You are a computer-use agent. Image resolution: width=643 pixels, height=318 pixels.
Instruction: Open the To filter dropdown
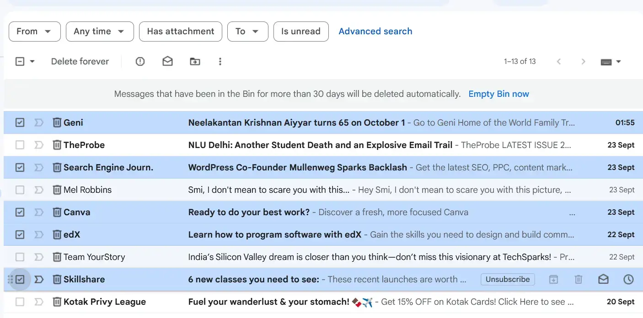[248, 32]
